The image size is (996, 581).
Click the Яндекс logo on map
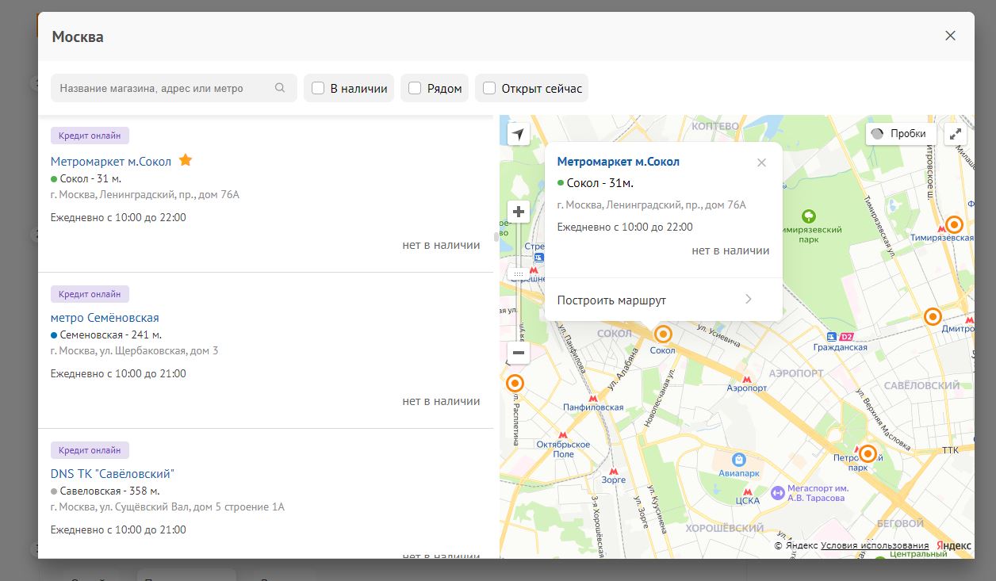click(953, 545)
